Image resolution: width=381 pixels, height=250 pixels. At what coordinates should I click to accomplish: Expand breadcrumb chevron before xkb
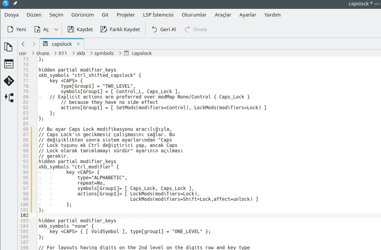coord(74,53)
